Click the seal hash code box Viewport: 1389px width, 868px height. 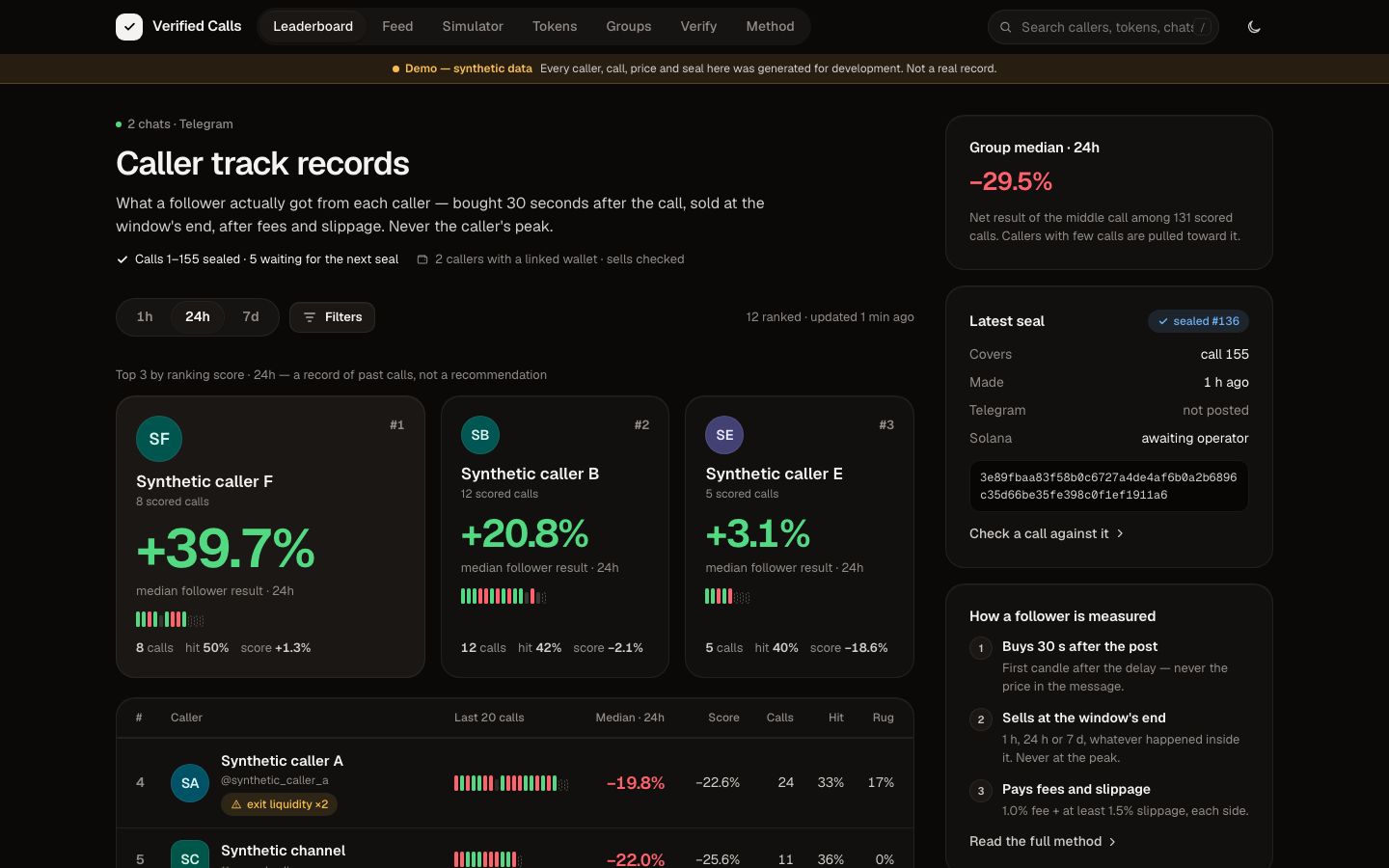coord(1109,486)
